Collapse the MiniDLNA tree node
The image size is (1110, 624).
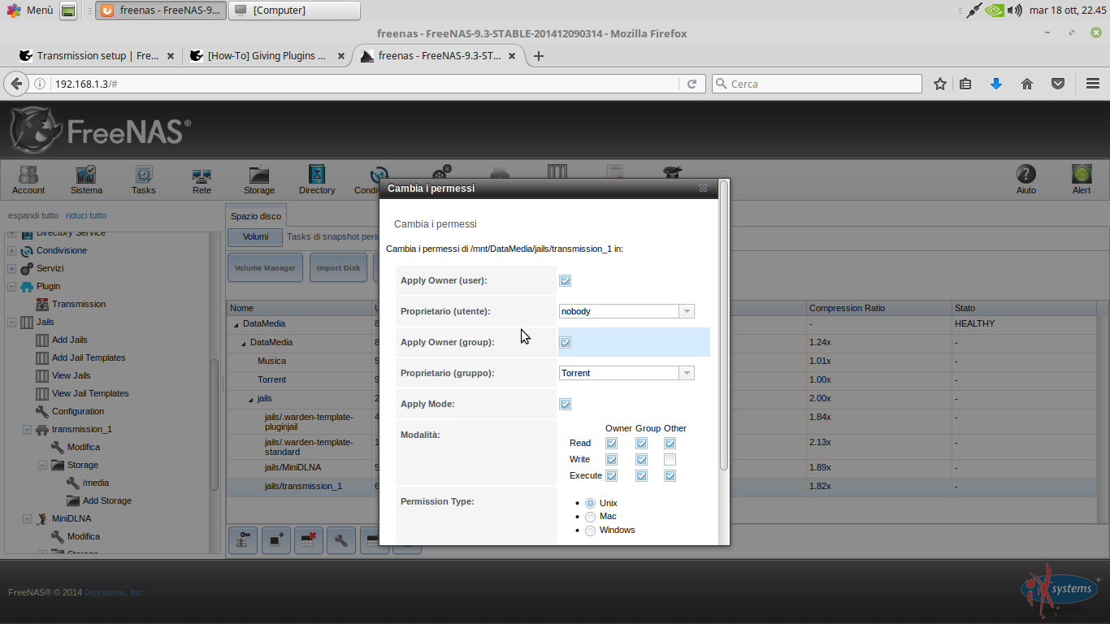27,519
